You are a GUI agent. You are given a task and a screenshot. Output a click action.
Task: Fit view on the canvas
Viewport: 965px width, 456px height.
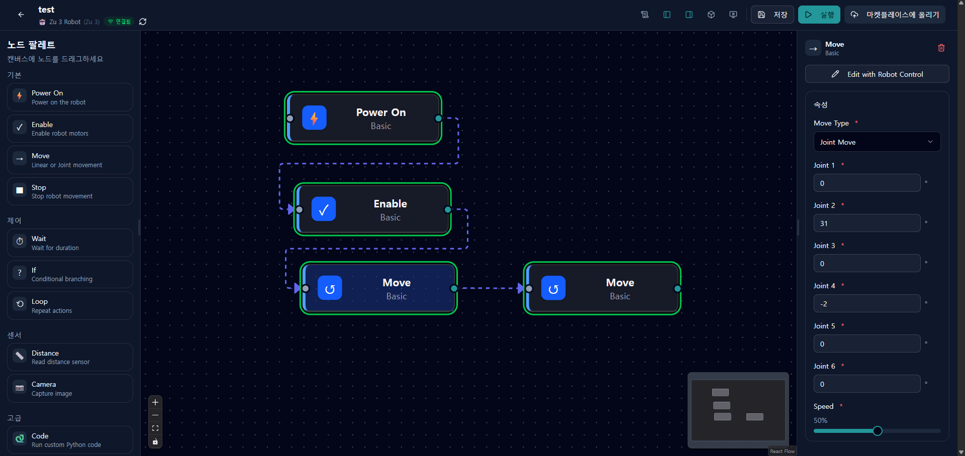155,428
